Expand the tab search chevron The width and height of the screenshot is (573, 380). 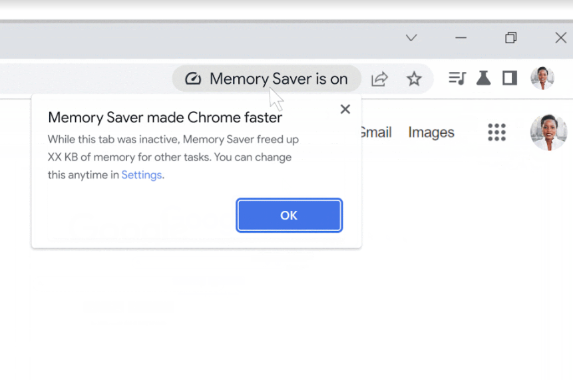pos(411,38)
